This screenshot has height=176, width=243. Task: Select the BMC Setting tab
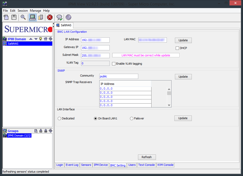click(118, 165)
